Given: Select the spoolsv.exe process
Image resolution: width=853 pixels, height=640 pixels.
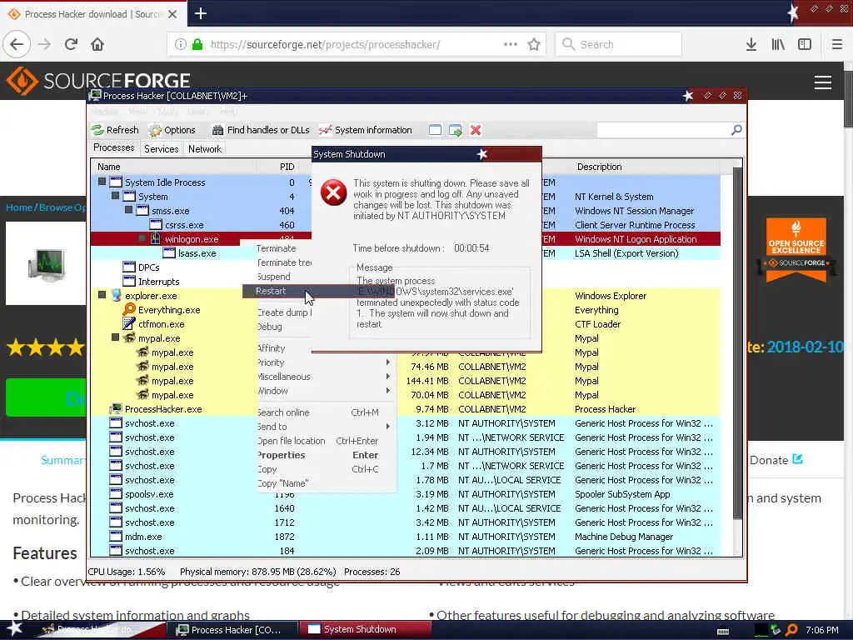Looking at the screenshot, I should pyautogui.click(x=406, y=494).
